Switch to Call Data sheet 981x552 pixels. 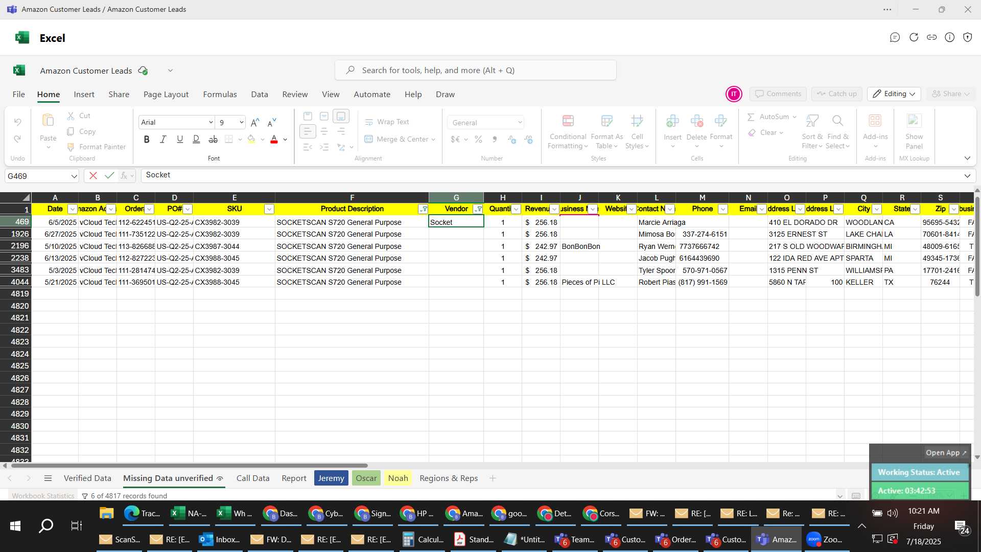pos(253,478)
